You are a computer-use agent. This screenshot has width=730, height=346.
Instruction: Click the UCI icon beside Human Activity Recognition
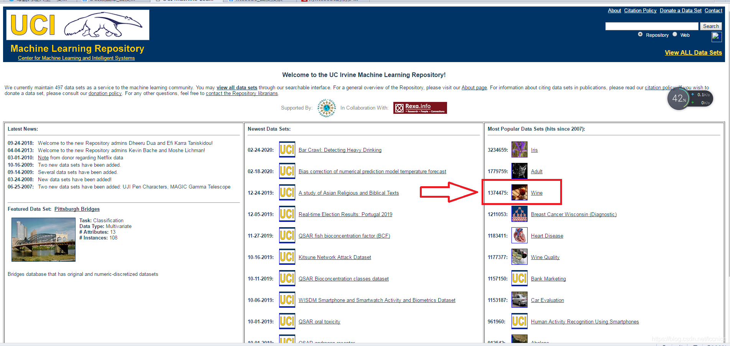point(520,321)
